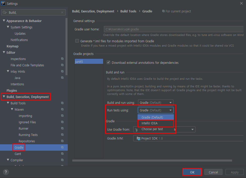Click the project-level icon beside Gant
246x178 pixels.
coord(62,154)
